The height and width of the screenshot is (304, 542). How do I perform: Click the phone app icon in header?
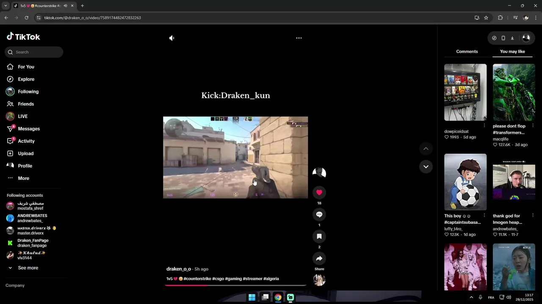(503, 38)
